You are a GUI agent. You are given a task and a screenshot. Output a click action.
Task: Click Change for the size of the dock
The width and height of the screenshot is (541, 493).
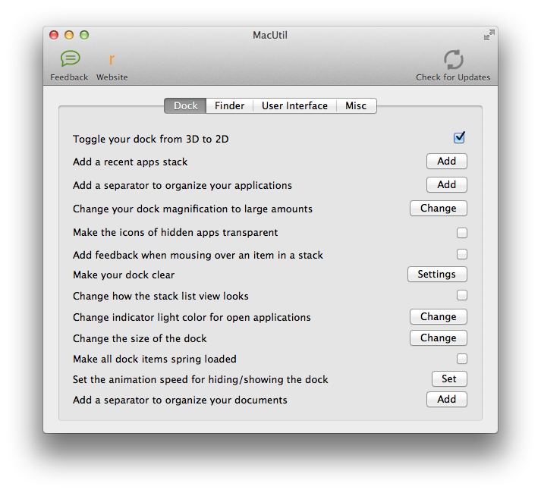tap(439, 338)
